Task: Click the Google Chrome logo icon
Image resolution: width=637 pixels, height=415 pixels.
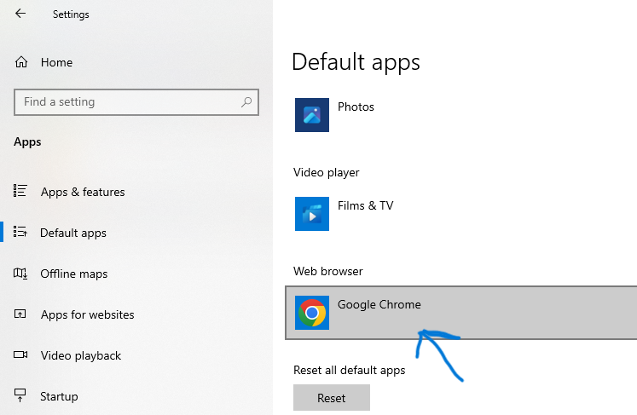Action: pyautogui.click(x=312, y=313)
